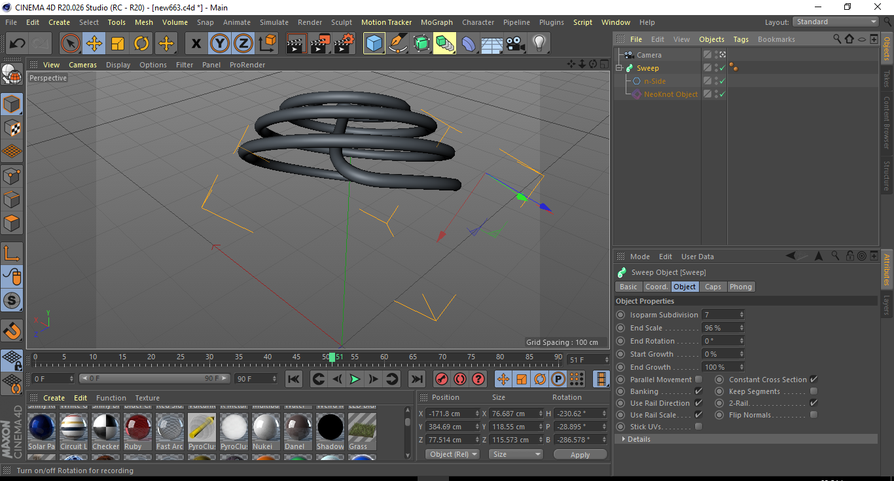This screenshot has height=481, width=894.
Task: Go to start of animation
Action: pyautogui.click(x=294, y=379)
